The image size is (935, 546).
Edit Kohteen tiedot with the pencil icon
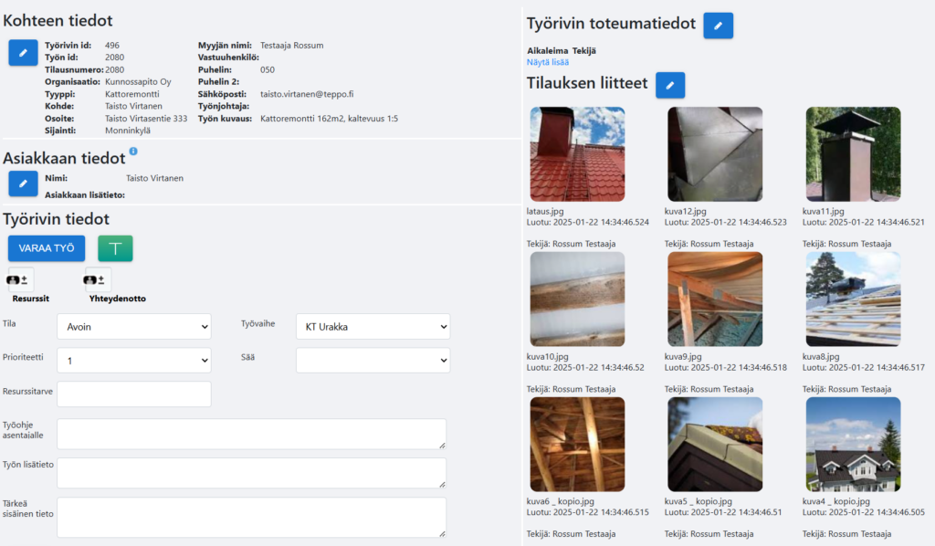[x=23, y=52]
